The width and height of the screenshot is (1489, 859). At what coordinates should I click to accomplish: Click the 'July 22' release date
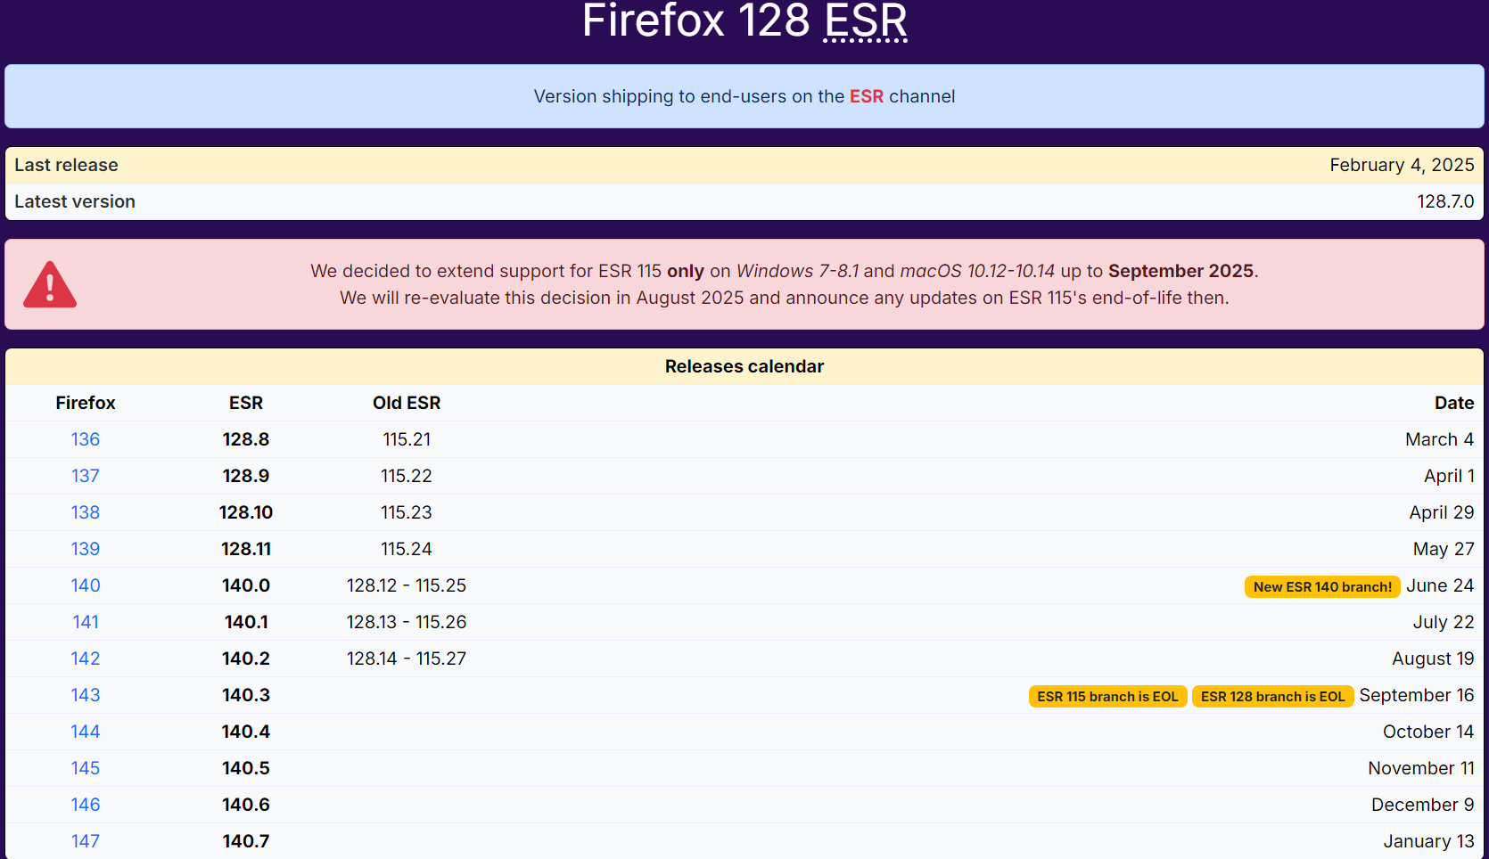(1444, 622)
